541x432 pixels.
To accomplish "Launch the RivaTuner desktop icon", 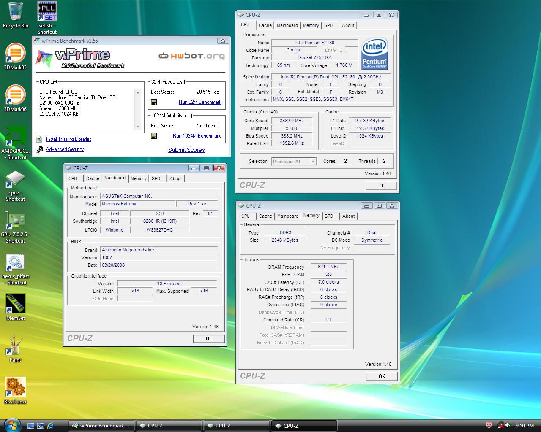I will tap(15, 390).
